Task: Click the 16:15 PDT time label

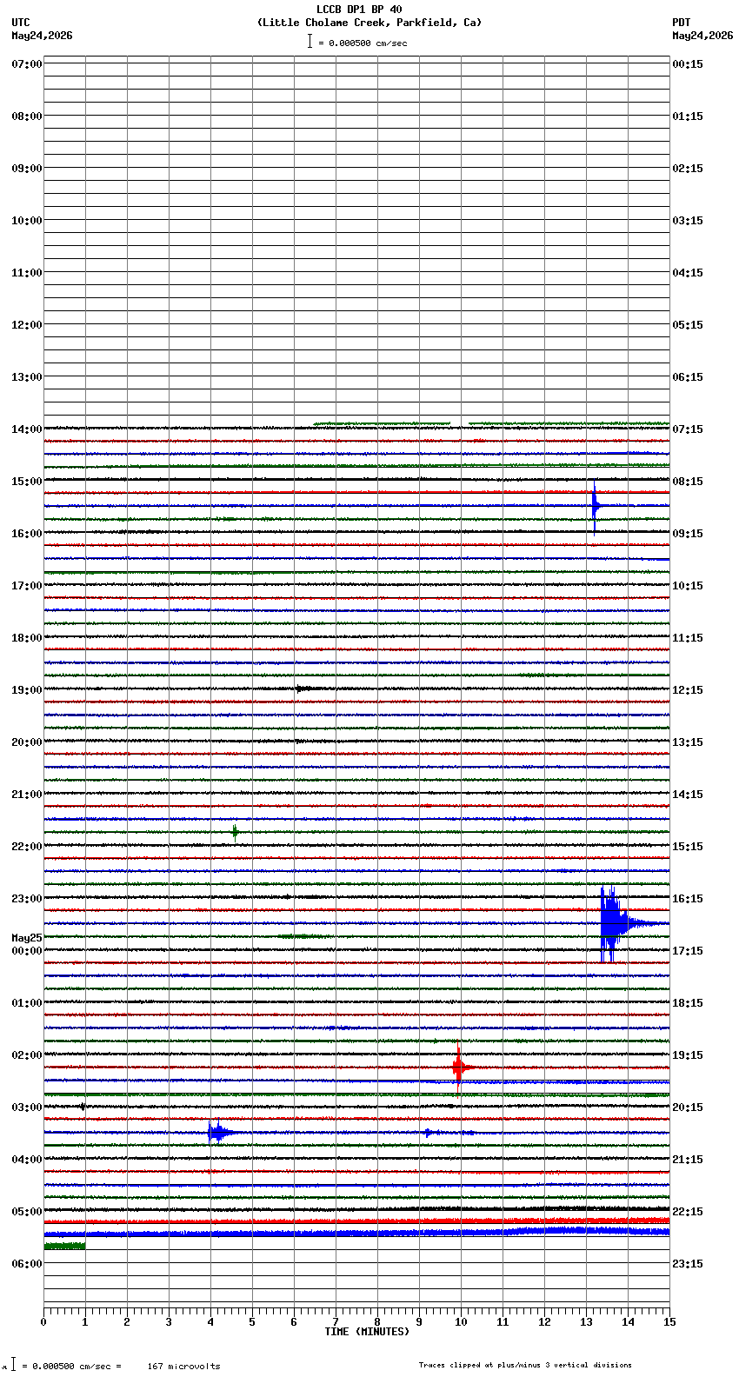Action: coord(688,899)
